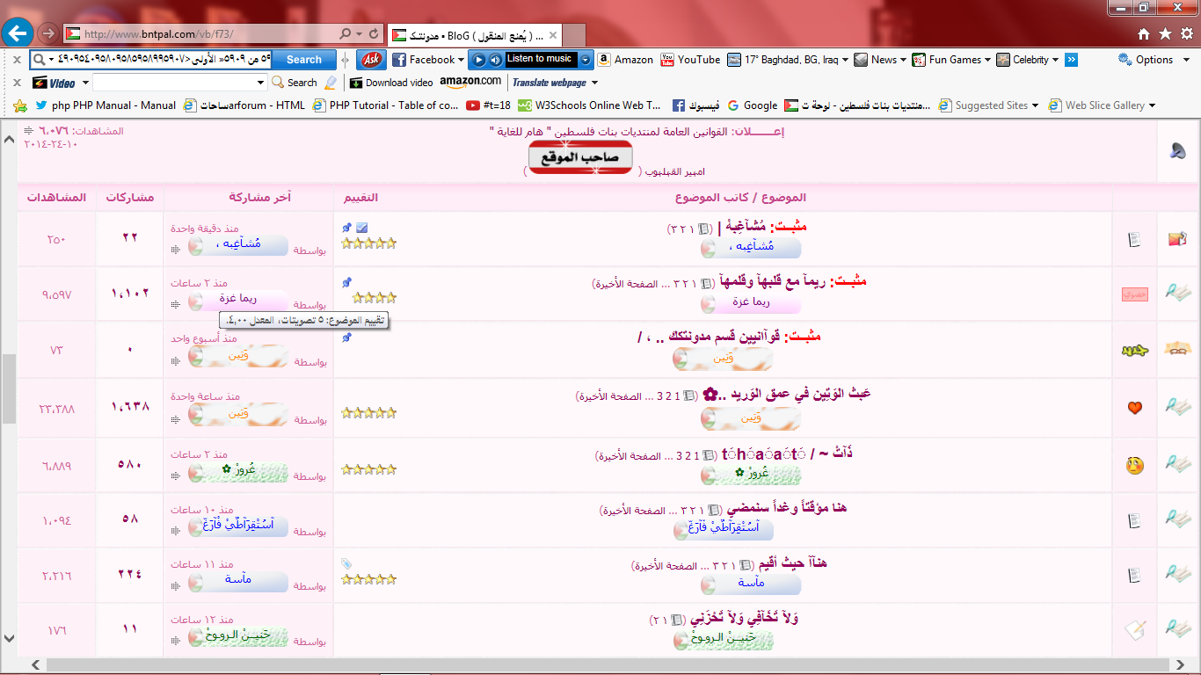Screen dimensions: 1201x675
Task: Open the Facebook toolbar shortcut
Action: coord(423,60)
